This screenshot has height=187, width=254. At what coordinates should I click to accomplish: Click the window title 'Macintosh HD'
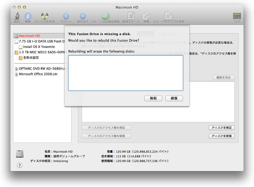[127, 7]
